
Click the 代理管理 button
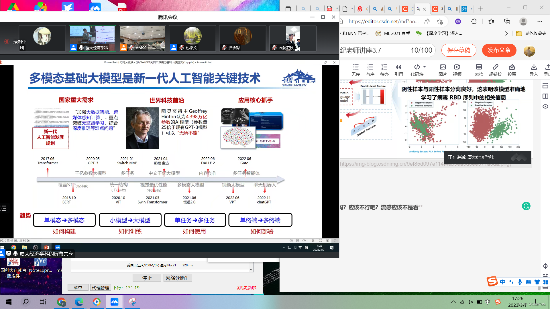(101, 288)
